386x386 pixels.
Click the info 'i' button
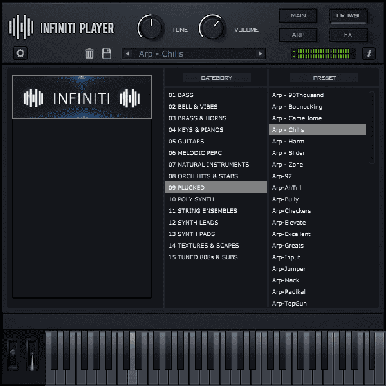pyautogui.click(x=369, y=53)
